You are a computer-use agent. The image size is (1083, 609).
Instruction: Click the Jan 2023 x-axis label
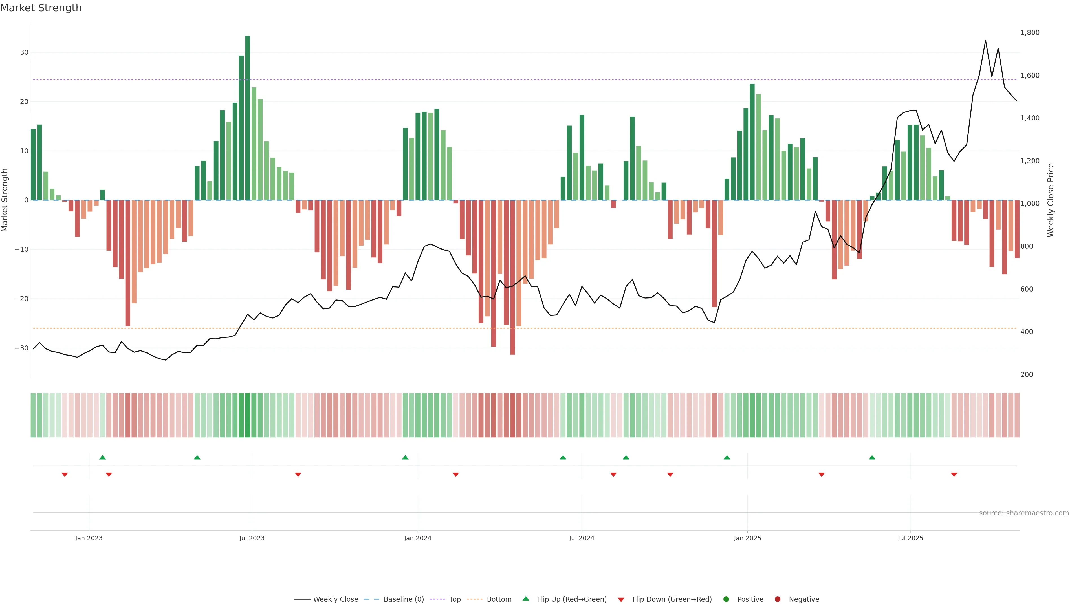pyautogui.click(x=89, y=538)
